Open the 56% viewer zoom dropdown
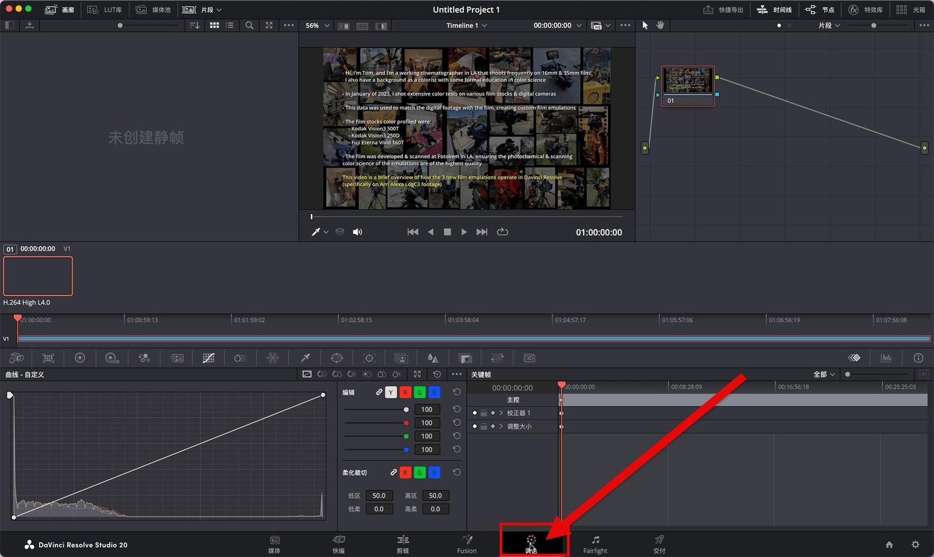The height and width of the screenshot is (557, 934). (x=317, y=26)
